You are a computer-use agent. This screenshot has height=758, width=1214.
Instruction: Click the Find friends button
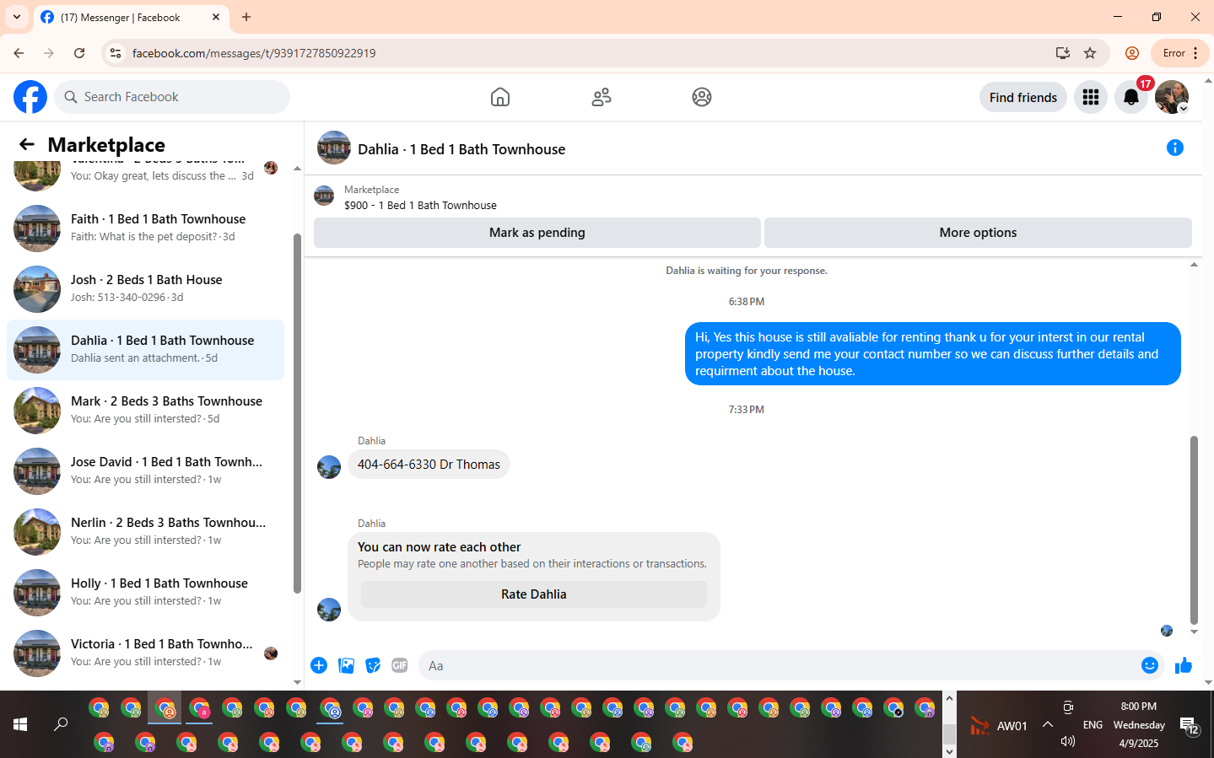pyautogui.click(x=1023, y=97)
